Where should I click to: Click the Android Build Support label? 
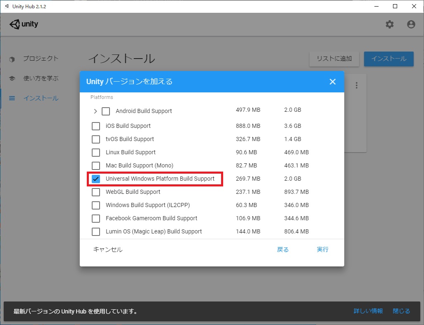pos(143,111)
